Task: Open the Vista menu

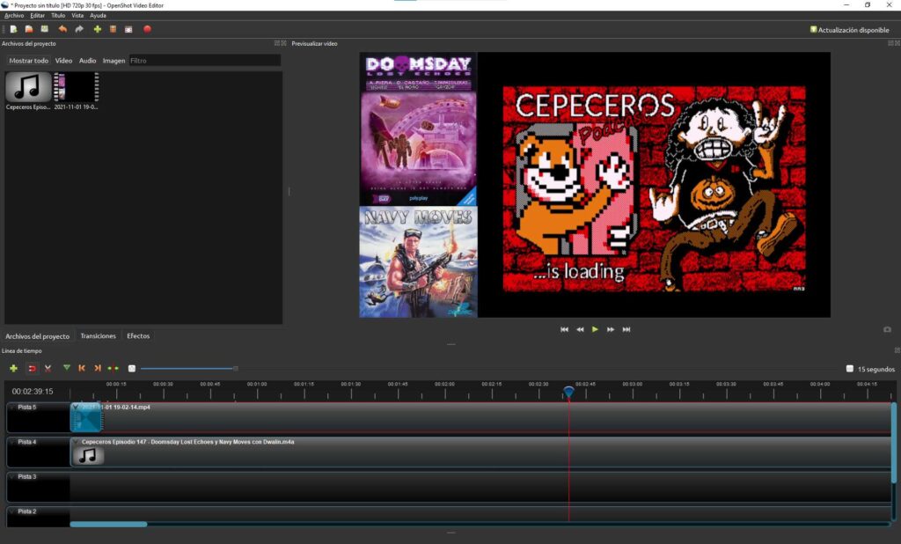Action: [77, 16]
